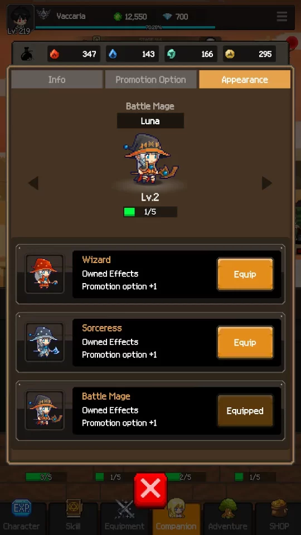The height and width of the screenshot is (535, 301).
Task: Switch to the Info tab
Action: click(x=57, y=80)
